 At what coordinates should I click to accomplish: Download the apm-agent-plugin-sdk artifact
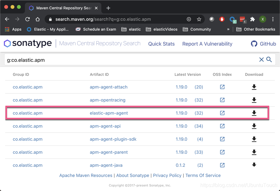pyautogui.click(x=254, y=139)
